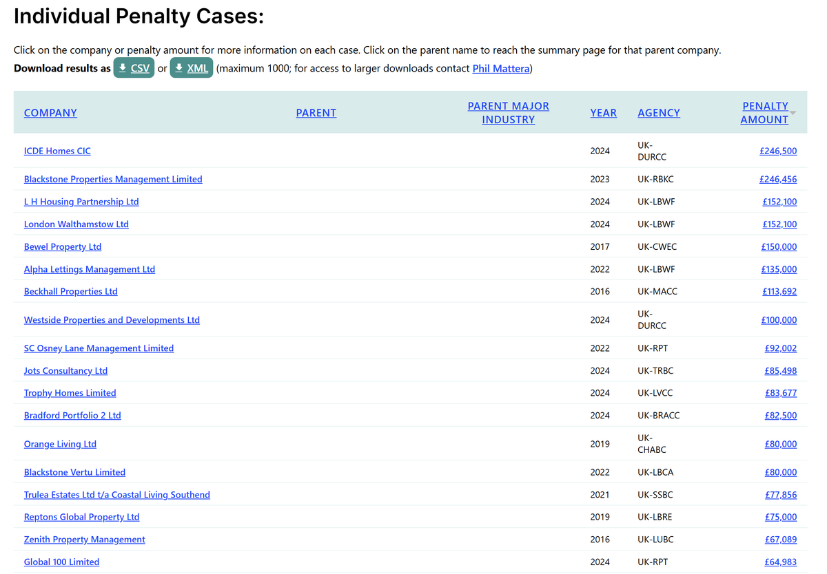The height and width of the screenshot is (574, 827).
Task: Click the Individual Penalty Cases heading
Action: tap(139, 16)
